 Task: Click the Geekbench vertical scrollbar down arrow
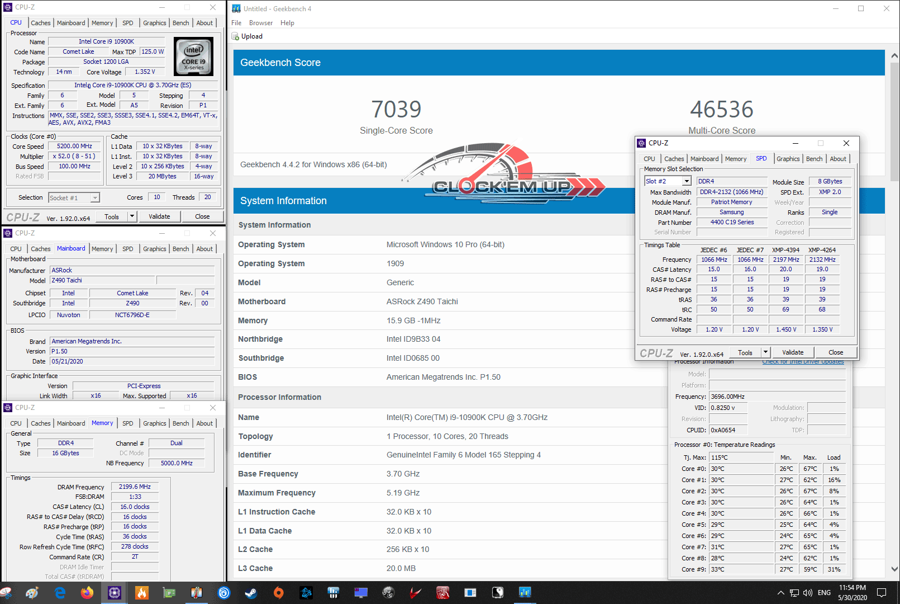(894, 569)
